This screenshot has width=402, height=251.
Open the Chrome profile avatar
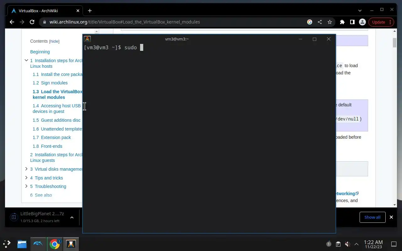(x=362, y=22)
